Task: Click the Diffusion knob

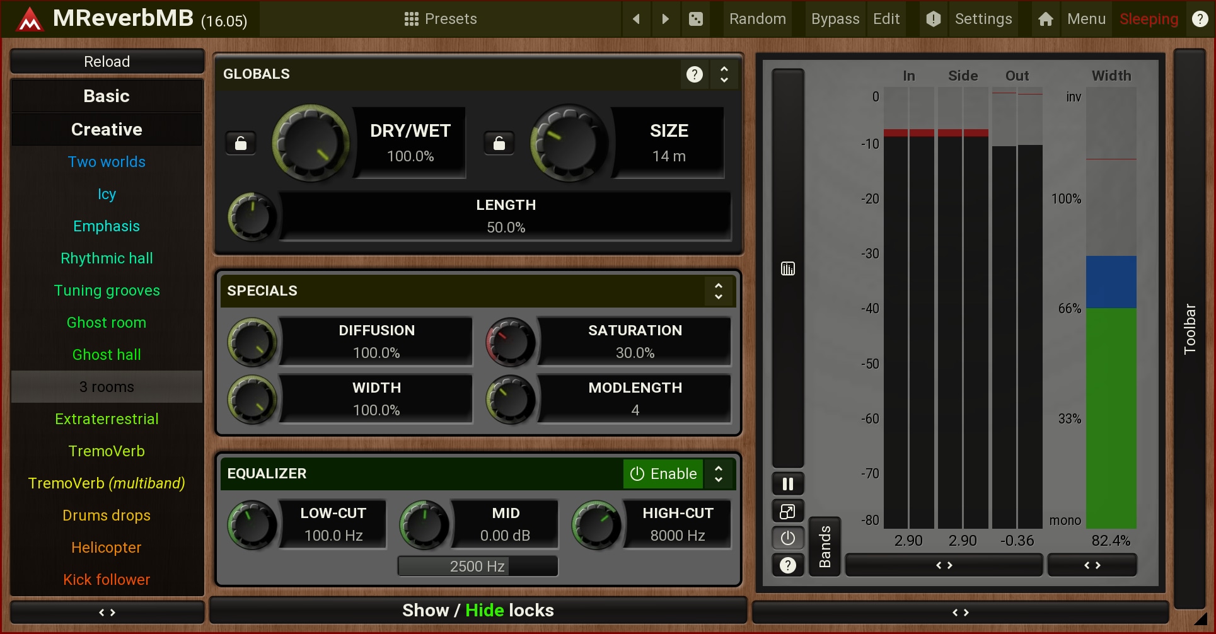Action: coord(252,342)
